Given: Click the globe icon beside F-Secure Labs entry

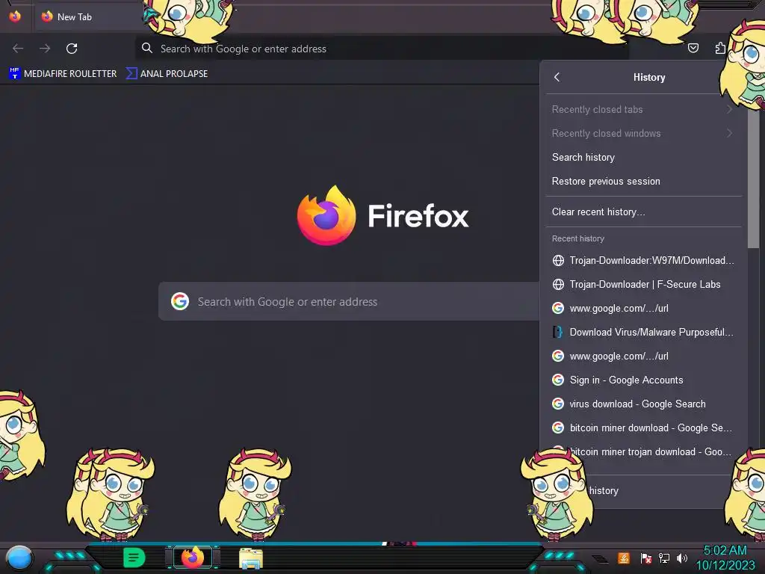Looking at the screenshot, I should tap(558, 284).
